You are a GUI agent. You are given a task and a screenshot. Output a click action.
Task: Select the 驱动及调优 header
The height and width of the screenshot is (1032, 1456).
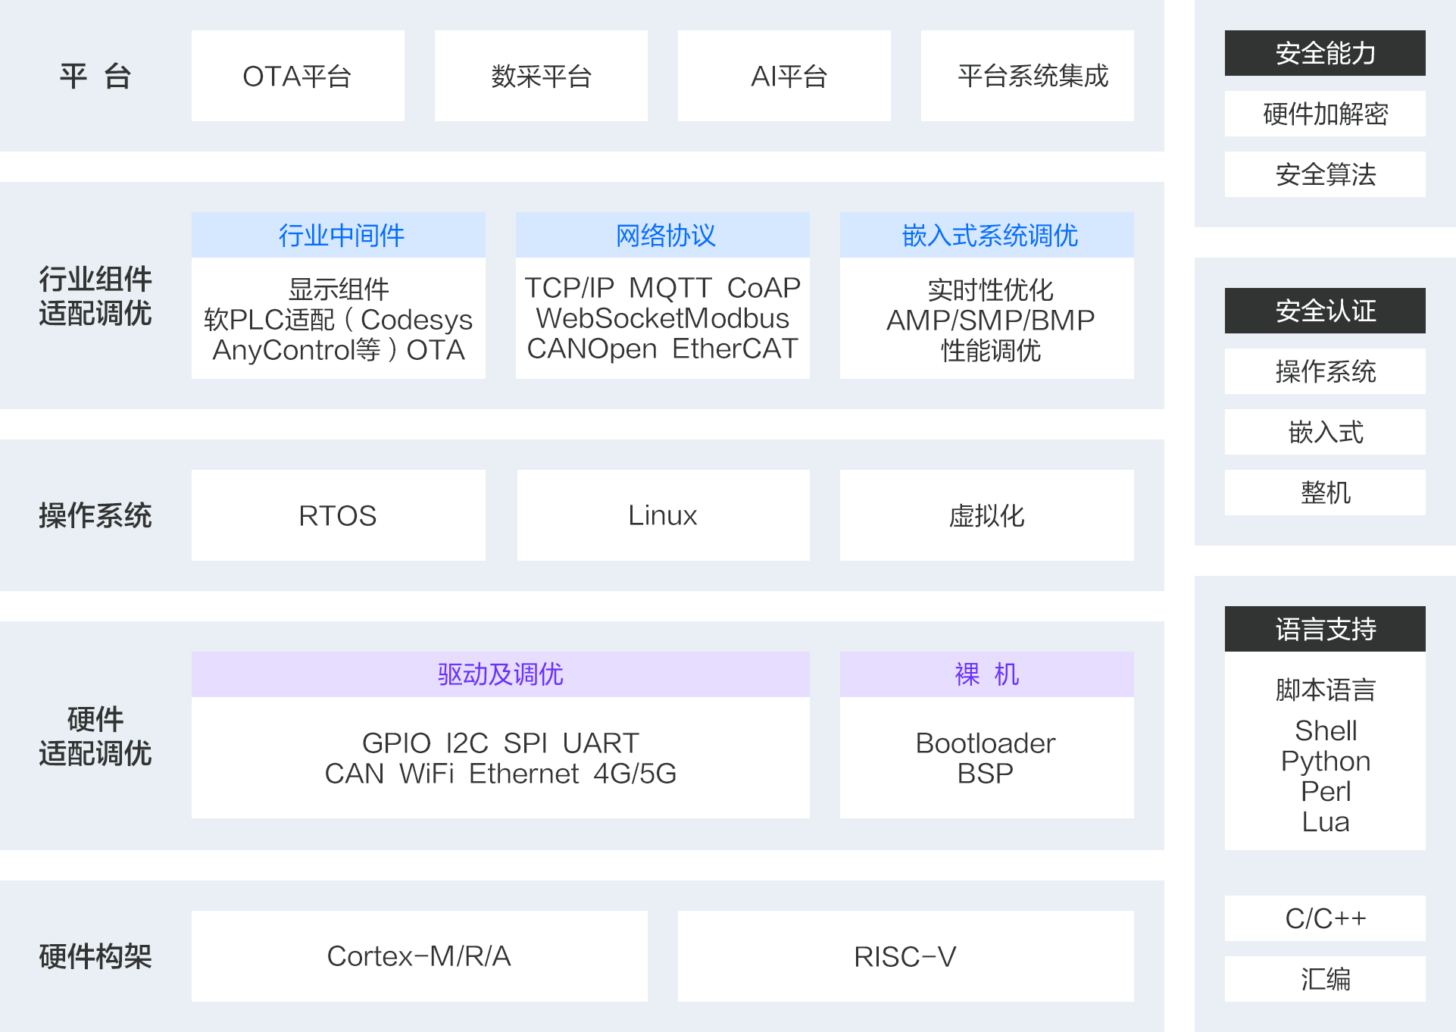501,674
